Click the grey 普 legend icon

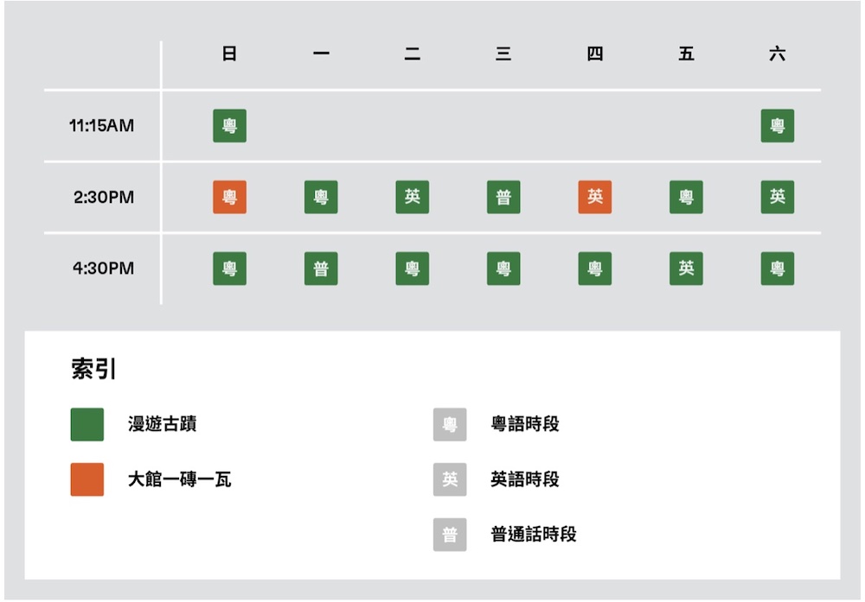click(x=450, y=535)
